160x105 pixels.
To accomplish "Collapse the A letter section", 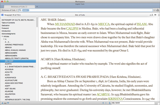I will coord(4,39).
